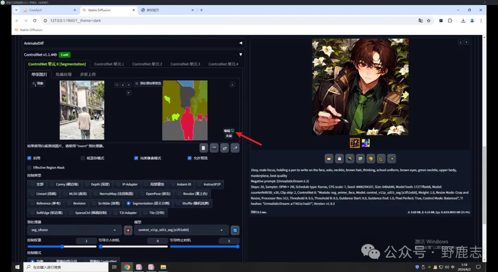Save images as zip archive icon
Screen dimensions: 498x272
(x=350, y=158)
